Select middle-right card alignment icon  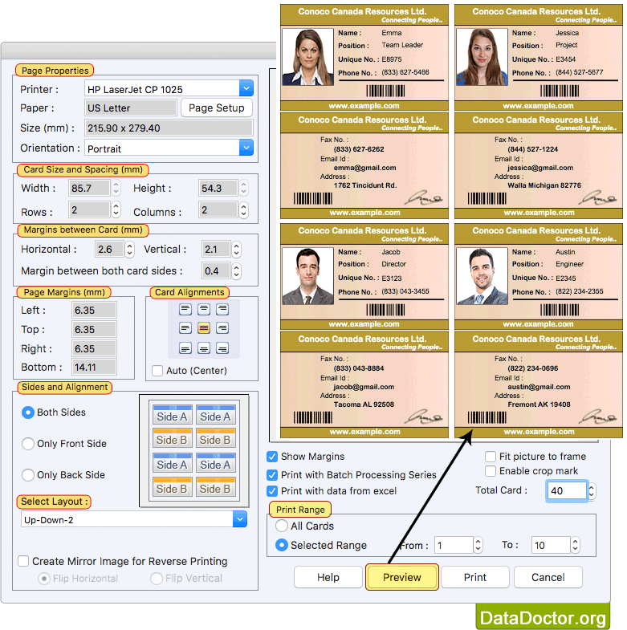coord(222,328)
